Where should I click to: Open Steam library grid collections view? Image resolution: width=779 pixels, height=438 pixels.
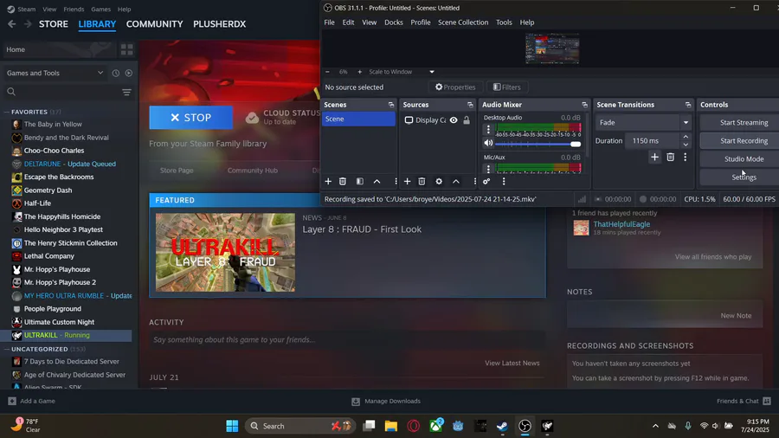point(126,49)
